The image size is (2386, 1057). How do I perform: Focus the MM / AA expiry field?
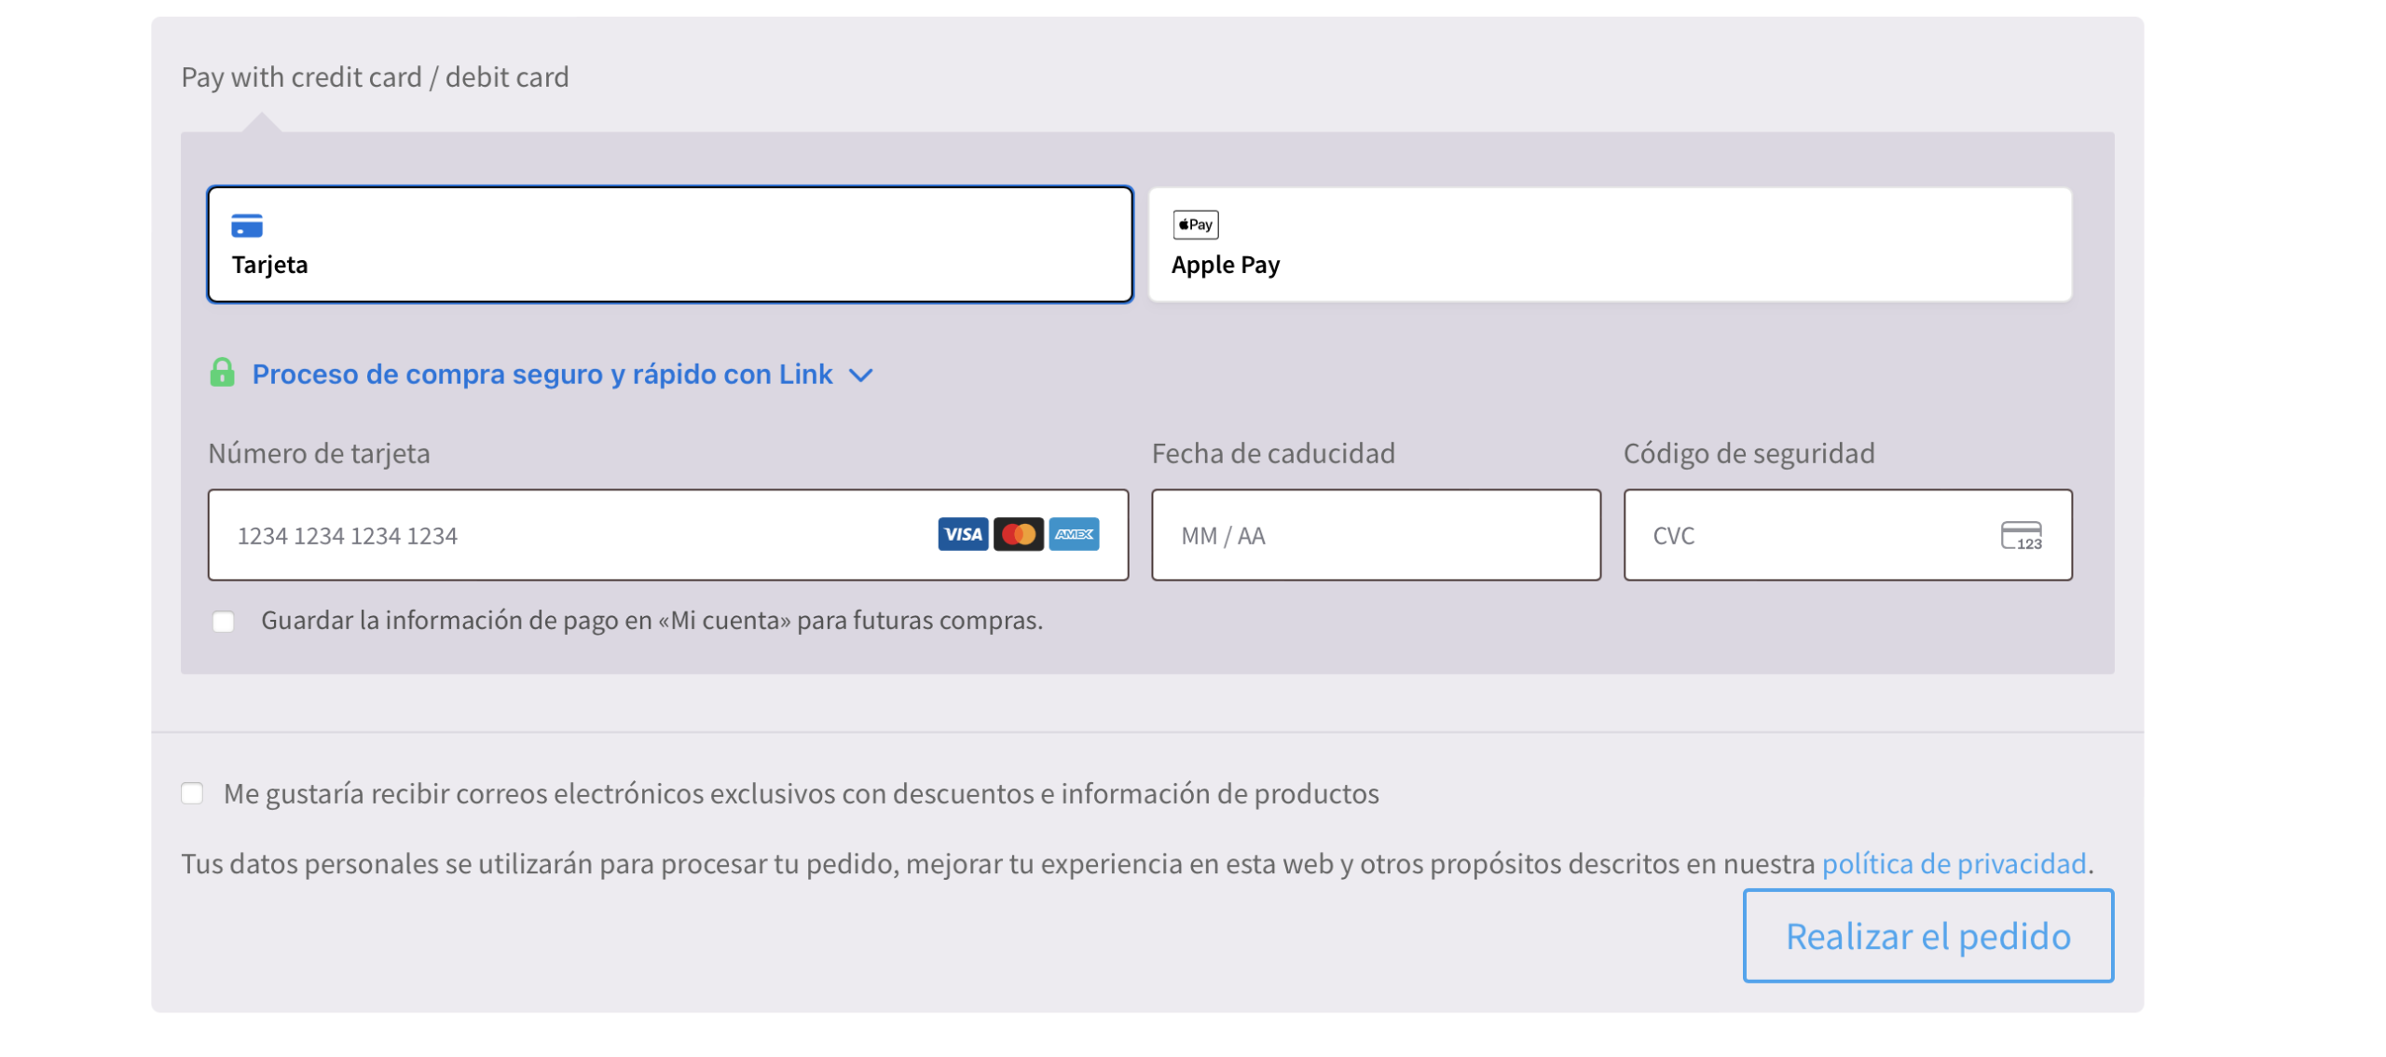[1375, 535]
